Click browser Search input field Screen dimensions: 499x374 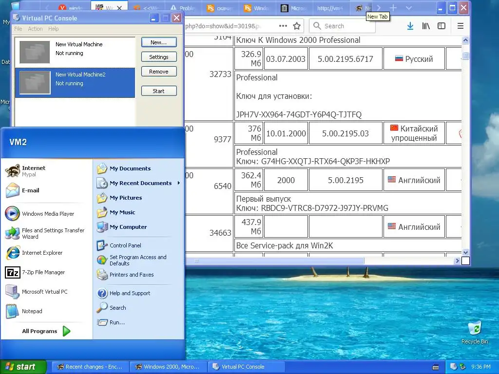point(342,26)
